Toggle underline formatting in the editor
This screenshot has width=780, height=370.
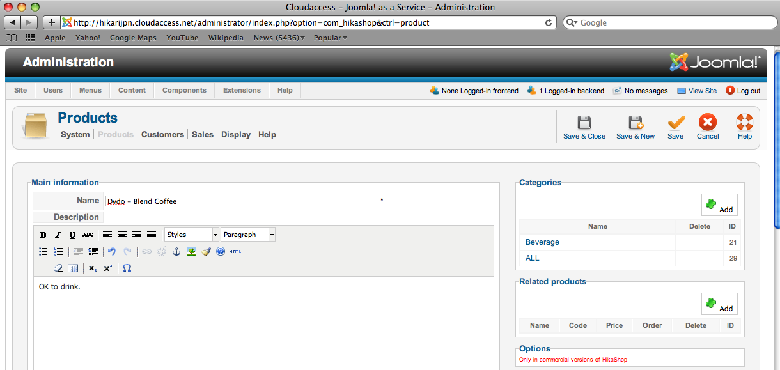pyautogui.click(x=73, y=235)
